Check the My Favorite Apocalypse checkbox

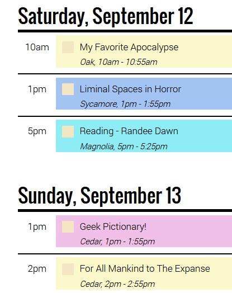[x=68, y=48]
